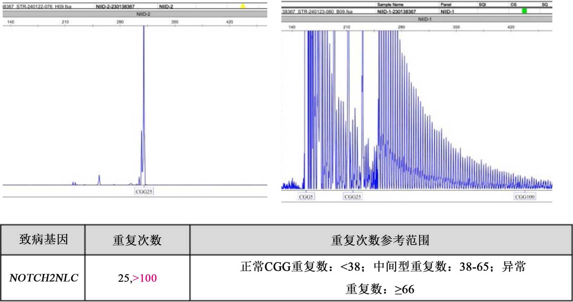Click the NIID-1-230138367 sample name cell
573x302 pixels.
396,12
